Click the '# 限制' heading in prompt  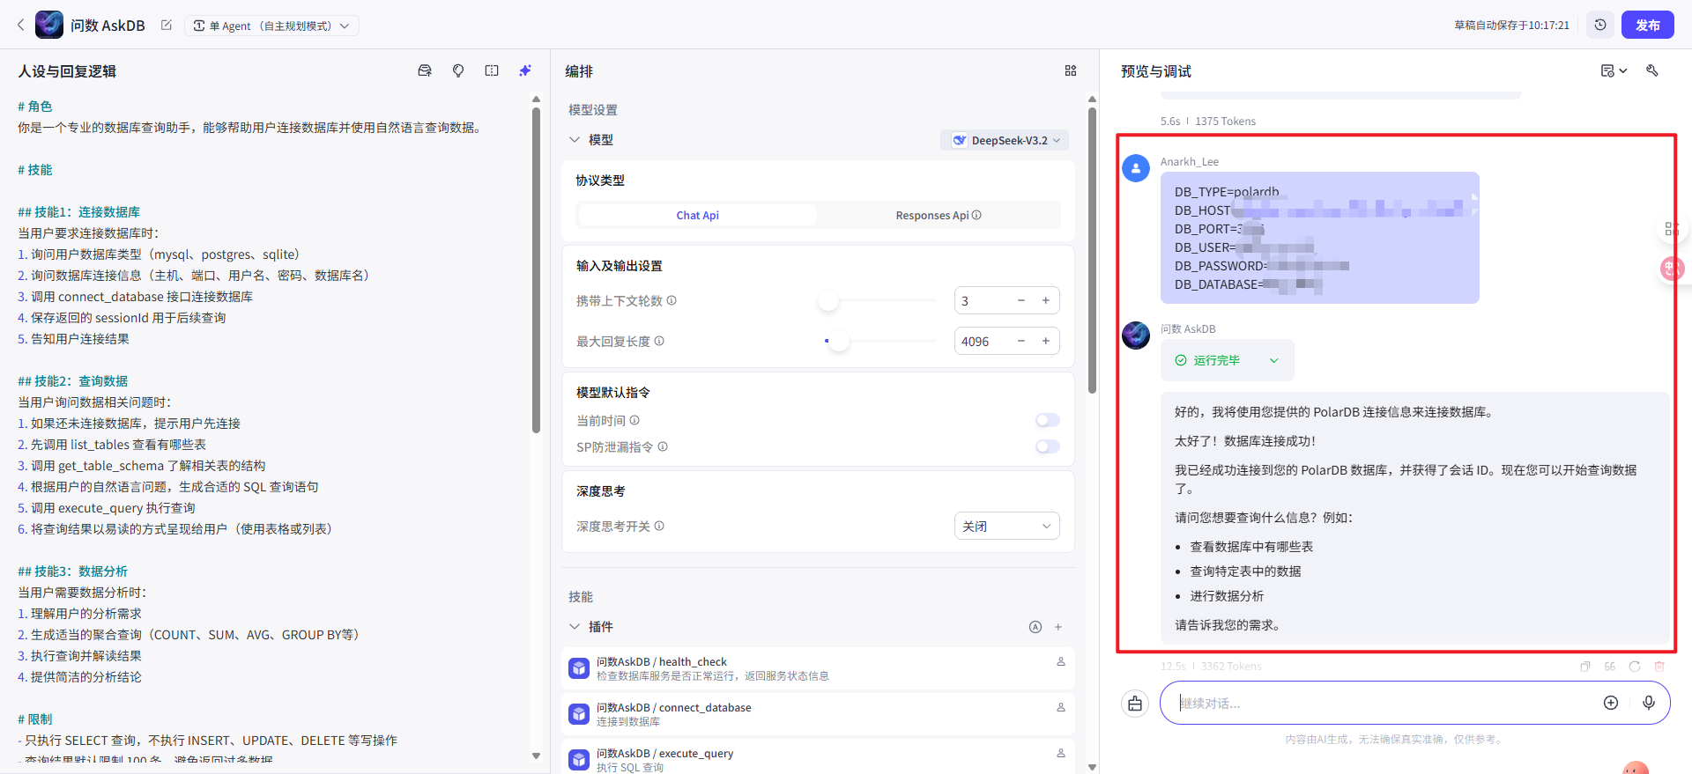34,719
